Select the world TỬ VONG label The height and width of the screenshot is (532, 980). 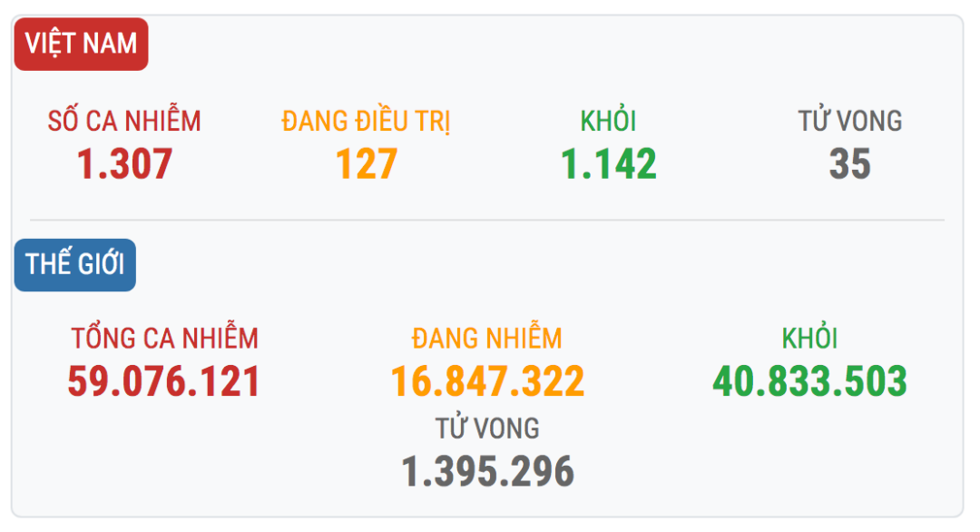point(487,428)
